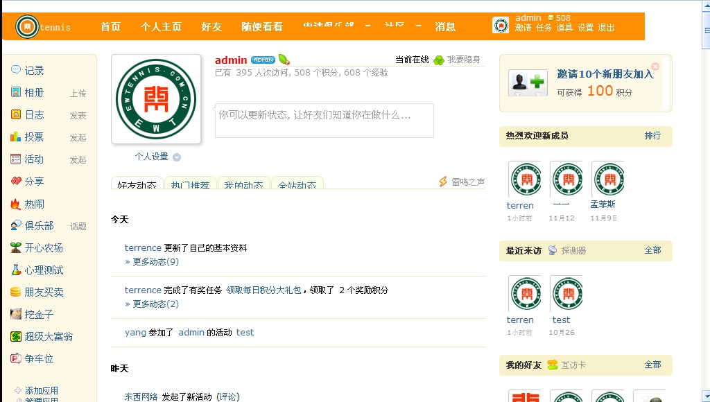710x402 pixels.
Task: Switch to the 热门推荐 tab
Action: [190, 183]
